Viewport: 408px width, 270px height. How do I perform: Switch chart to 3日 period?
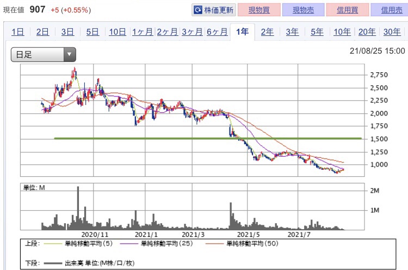67,32
